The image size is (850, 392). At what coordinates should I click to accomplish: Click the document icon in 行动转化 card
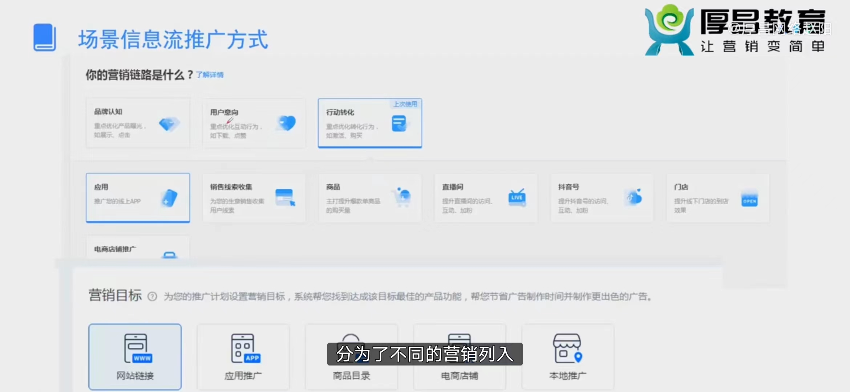[399, 124]
